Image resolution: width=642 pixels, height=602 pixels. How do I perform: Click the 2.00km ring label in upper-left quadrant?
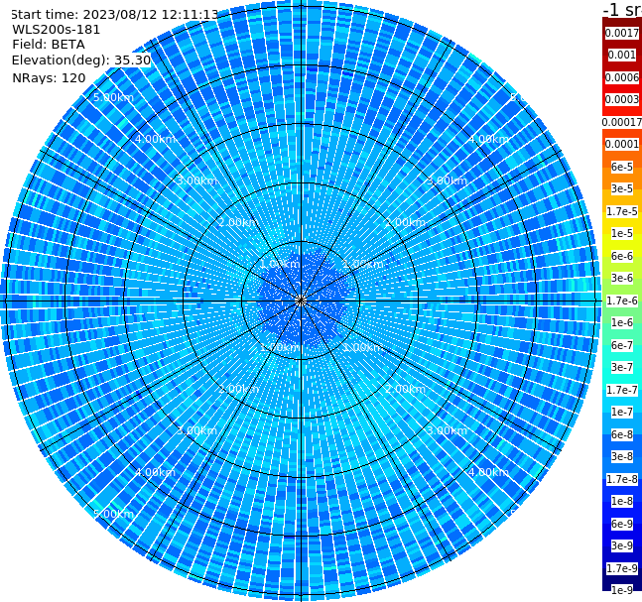coord(239,222)
